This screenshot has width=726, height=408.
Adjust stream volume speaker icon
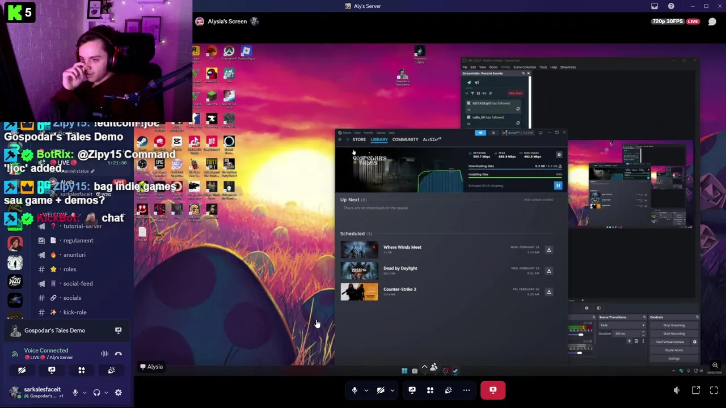pyautogui.click(x=677, y=390)
